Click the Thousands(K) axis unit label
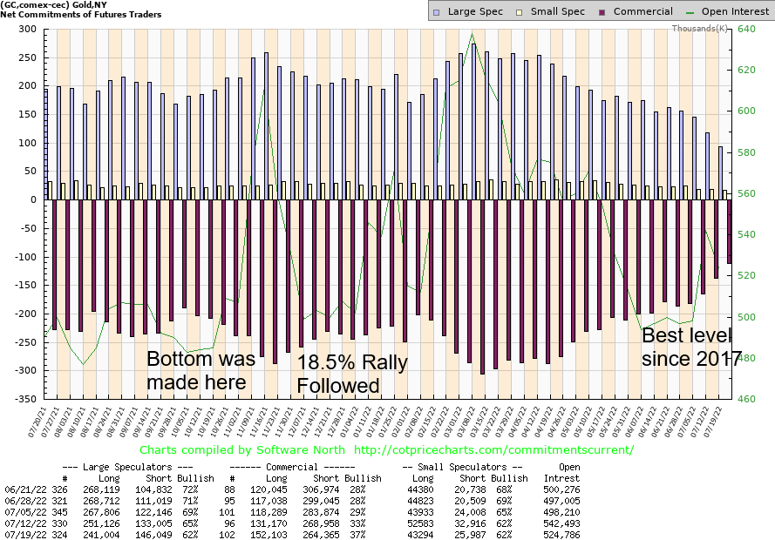Screen dimensions: 775x540 tap(699, 29)
